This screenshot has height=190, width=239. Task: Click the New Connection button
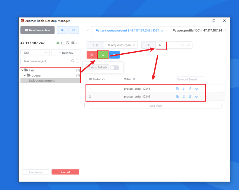pyautogui.click(x=37, y=30)
